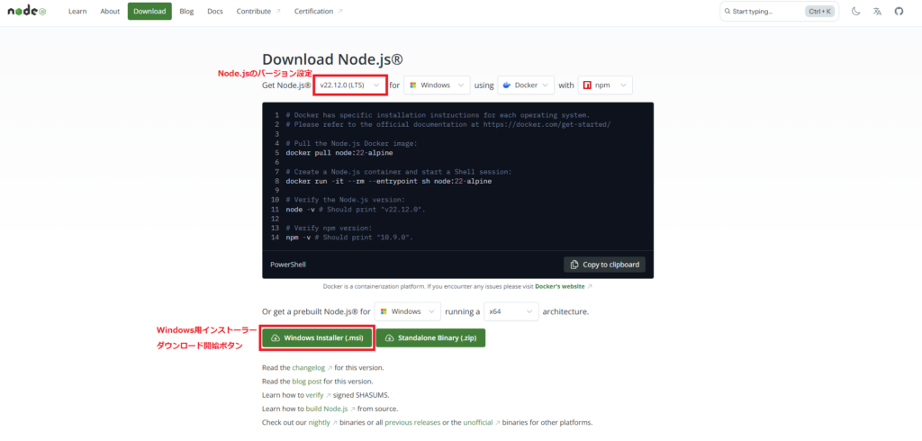Open the x64 architecture dropdown
The width and height of the screenshot is (922, 441).
pyautogui.click(x=511, y=311)
